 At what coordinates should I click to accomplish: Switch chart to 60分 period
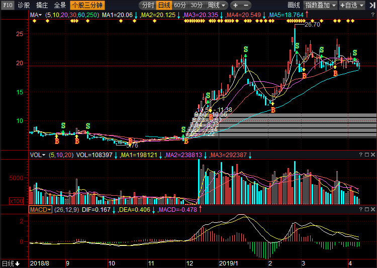click(180, 5)
